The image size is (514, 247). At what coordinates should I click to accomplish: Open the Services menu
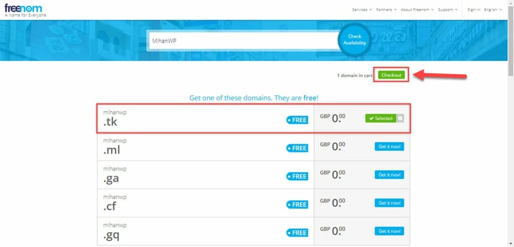(362, 10)
